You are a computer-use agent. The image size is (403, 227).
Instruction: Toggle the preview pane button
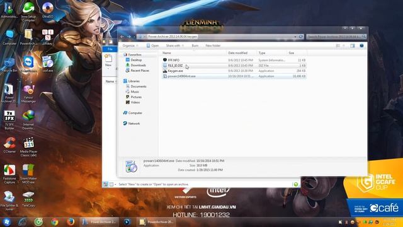tap(353, 45)
